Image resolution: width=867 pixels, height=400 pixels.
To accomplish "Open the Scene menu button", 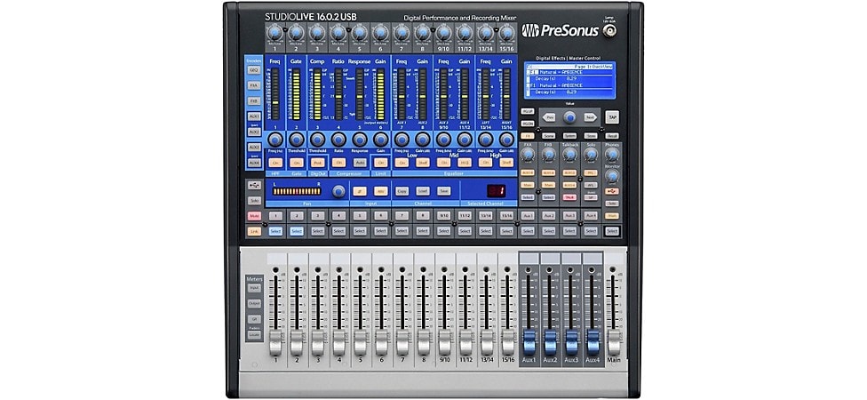I will 548,135.
